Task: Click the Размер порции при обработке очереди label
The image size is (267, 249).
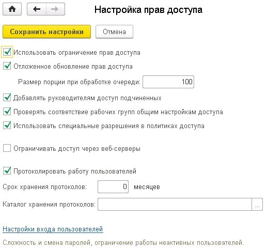Action: [80, 82]
